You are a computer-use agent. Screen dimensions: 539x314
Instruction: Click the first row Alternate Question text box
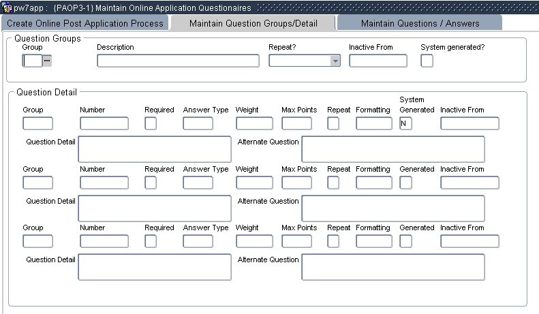pos(392,149)
